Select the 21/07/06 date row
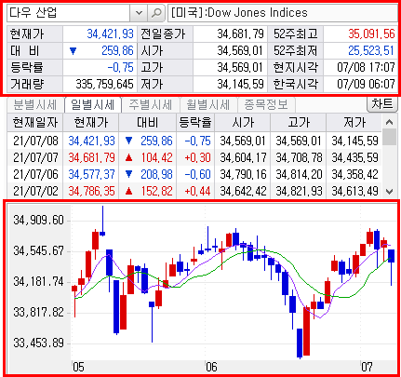Viewport: 401px width, 377px height. tap(194, 174)
